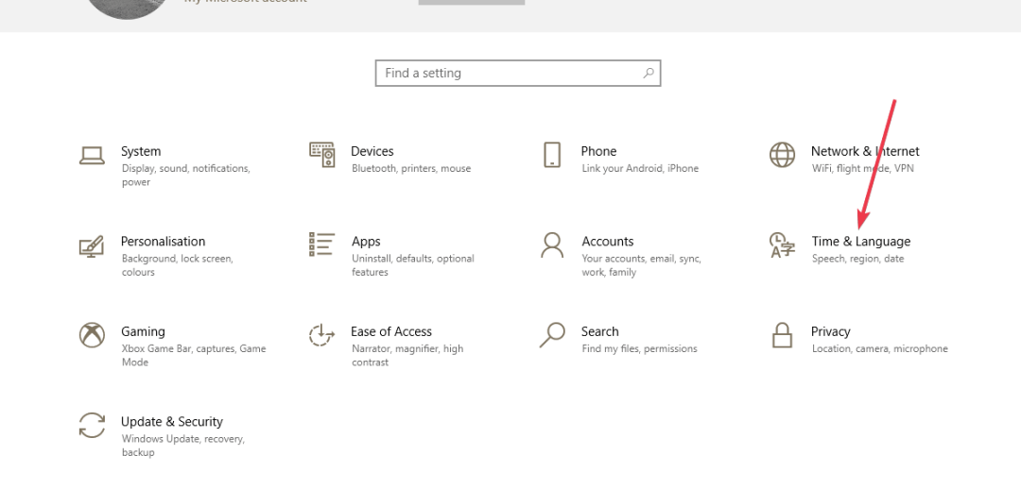This screenshot has height=489, width=1021.
Task: Select the Time & Language title
Action: [861, 242]
